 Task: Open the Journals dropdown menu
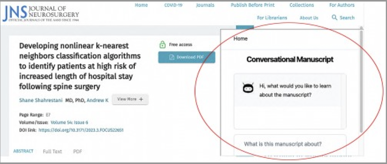coord(205,5)
